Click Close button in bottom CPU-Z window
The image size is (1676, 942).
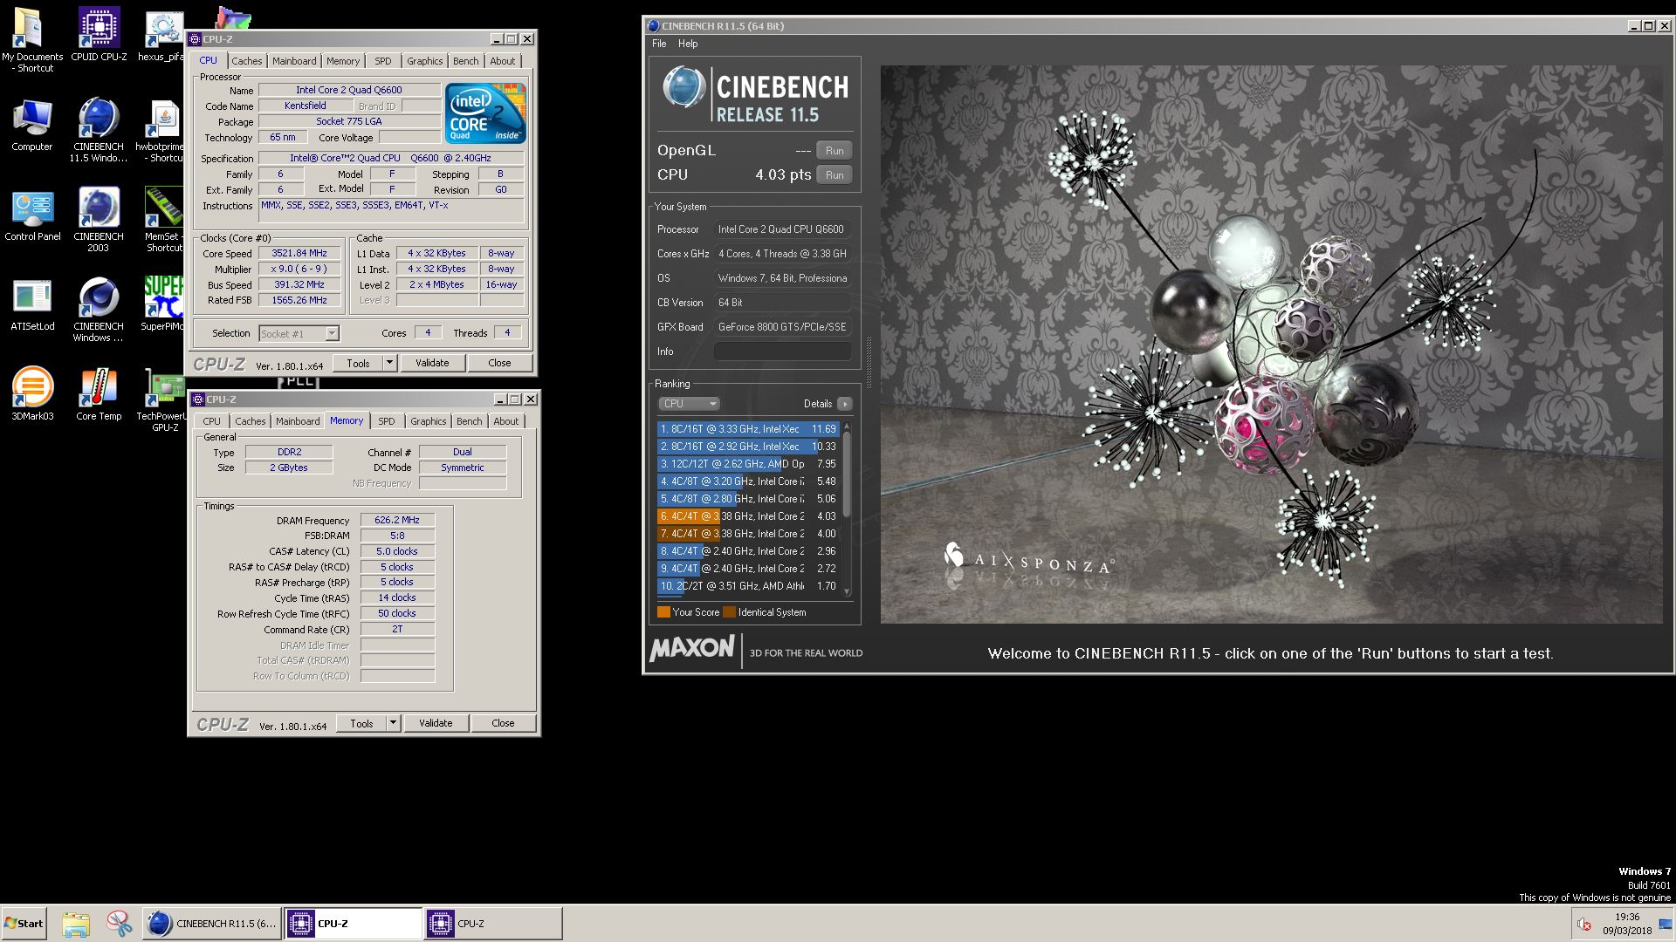(503, 724)
